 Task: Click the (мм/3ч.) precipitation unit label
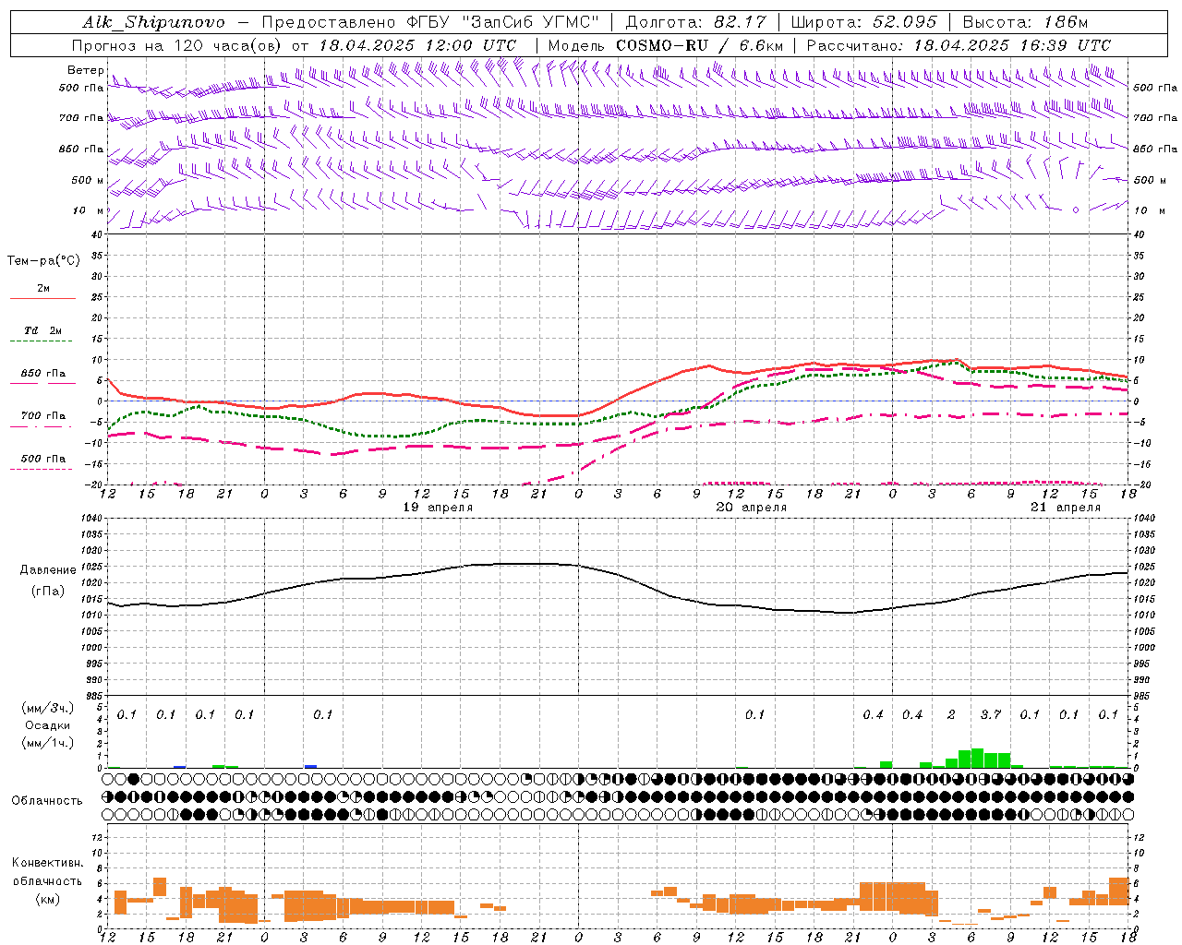(x=48, y=708)
